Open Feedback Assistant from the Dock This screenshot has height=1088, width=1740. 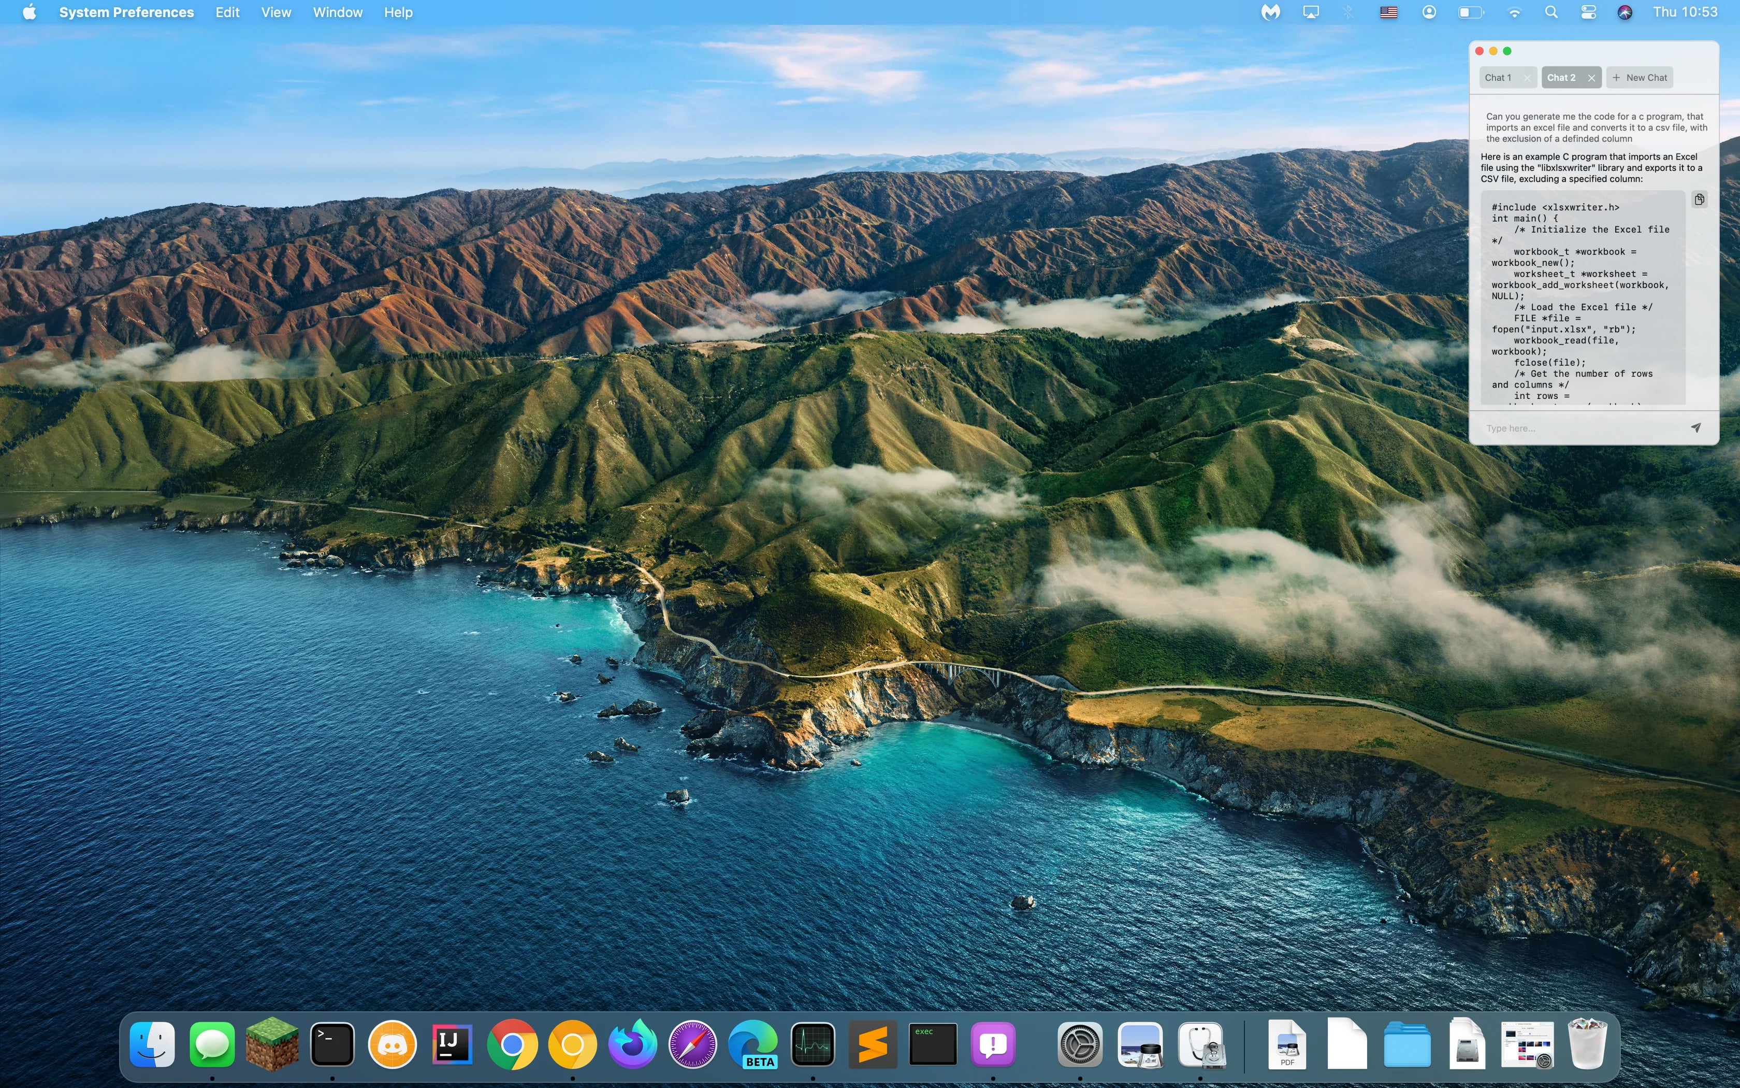click(x=993, y=1043)
